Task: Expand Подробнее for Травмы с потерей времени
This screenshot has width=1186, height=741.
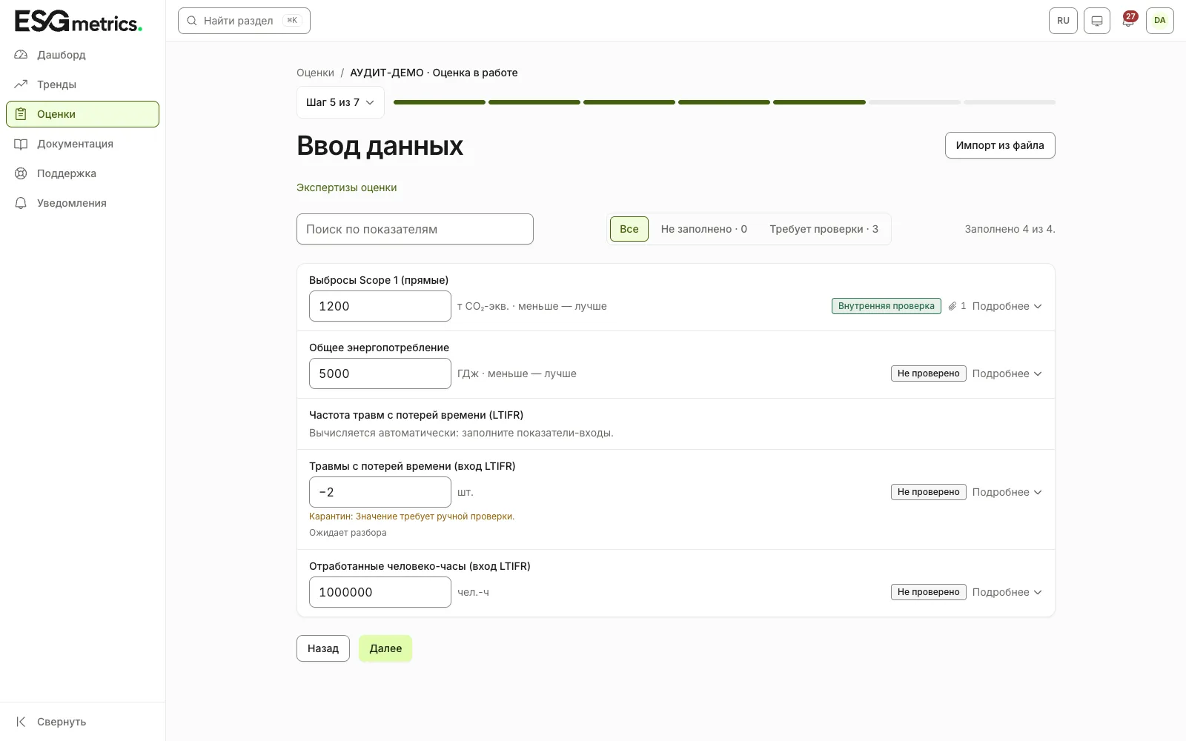Action: tap(1007, 492)
